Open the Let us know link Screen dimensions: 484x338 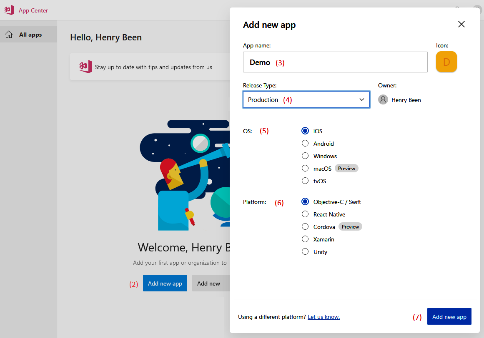click(x=324, y=317)
